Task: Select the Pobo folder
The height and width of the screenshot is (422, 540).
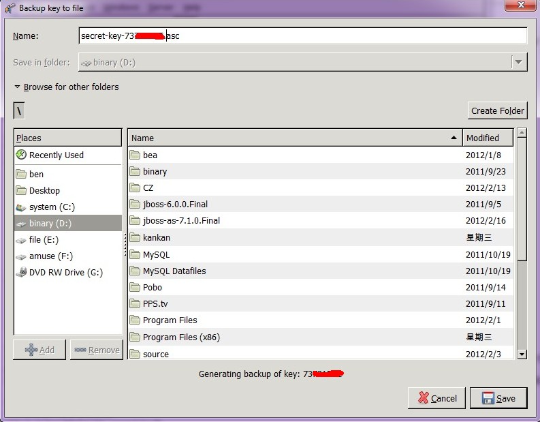Action: [321, 287]
